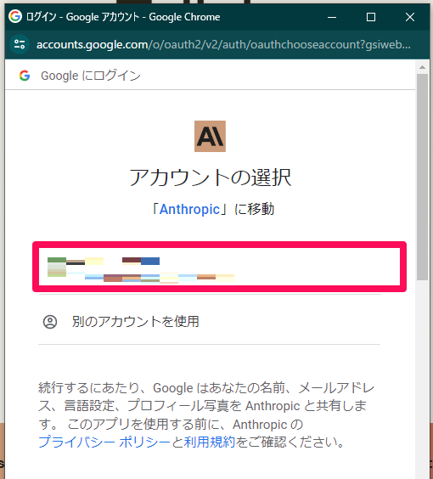This screenshot has width=433, height=479.
Task: Open the プライバシー ポリシー link
Action: coord(104,442)
